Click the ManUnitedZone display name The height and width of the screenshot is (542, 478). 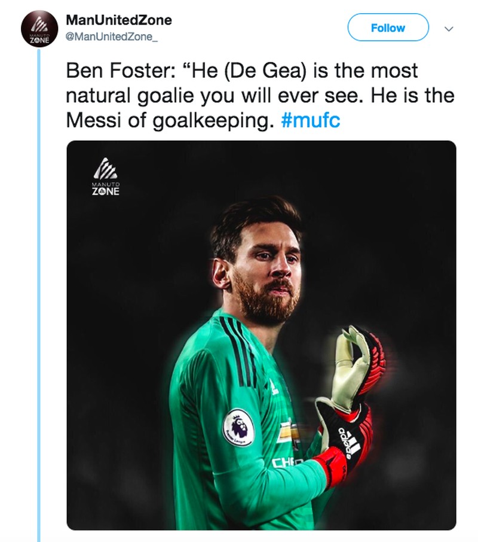pyautogui.click(x=119, y=20)
